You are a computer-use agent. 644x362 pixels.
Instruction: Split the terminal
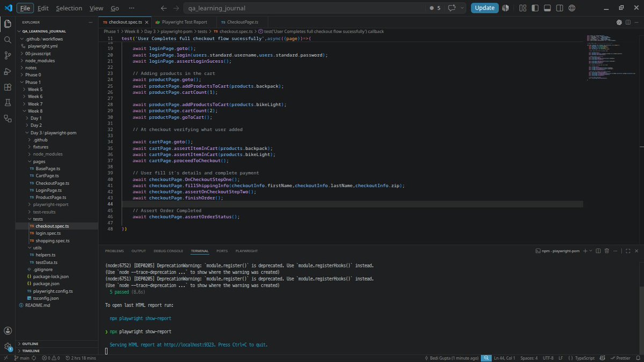[597, 250]
